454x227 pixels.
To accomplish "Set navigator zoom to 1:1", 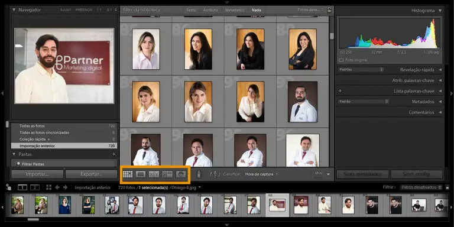I will pyautogui.click(x=99, y=10).
